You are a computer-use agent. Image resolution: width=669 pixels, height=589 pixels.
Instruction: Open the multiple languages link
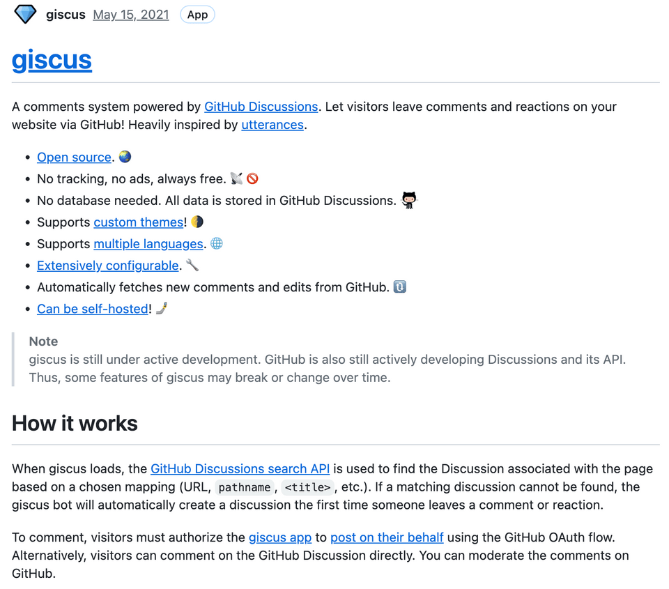pyautogui.click(x=148, y=244)
